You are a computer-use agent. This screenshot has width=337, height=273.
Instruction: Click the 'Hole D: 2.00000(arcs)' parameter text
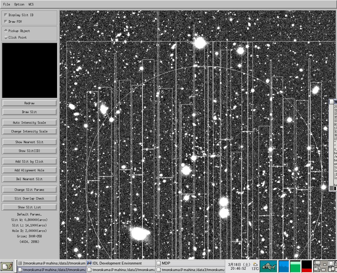click(29, 231)
